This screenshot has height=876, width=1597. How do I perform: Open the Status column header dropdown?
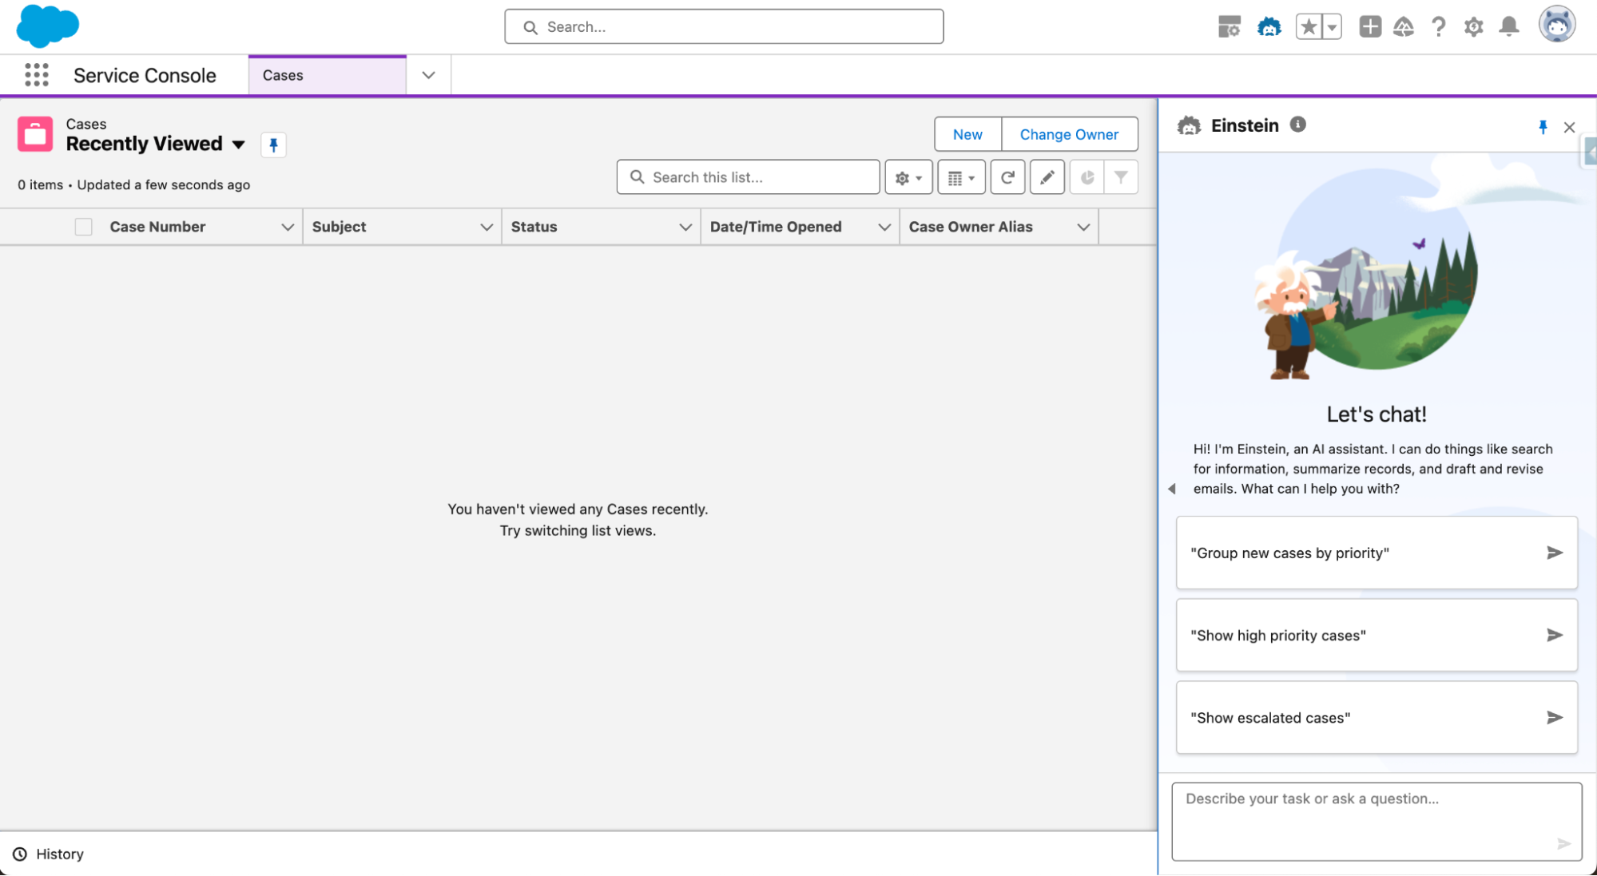tap(685, 227)
